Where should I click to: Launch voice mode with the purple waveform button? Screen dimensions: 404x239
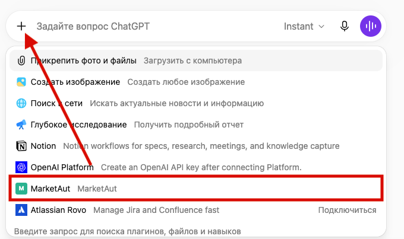pyautogui.click(x=371, y=26)
